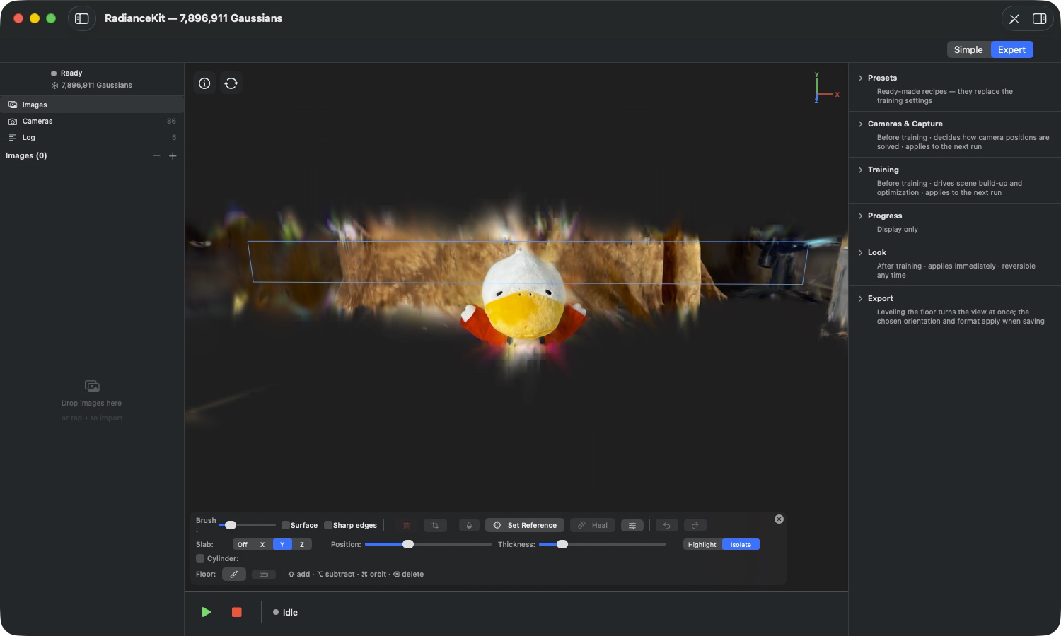The width and height of the screenshot is (1061, 636).
Task: Click the tools icon in title bar
Action: click(1014, 19)
